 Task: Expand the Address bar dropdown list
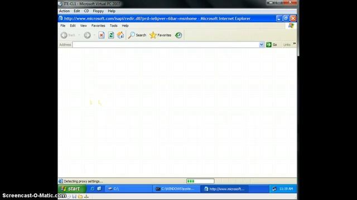(262, 44)
